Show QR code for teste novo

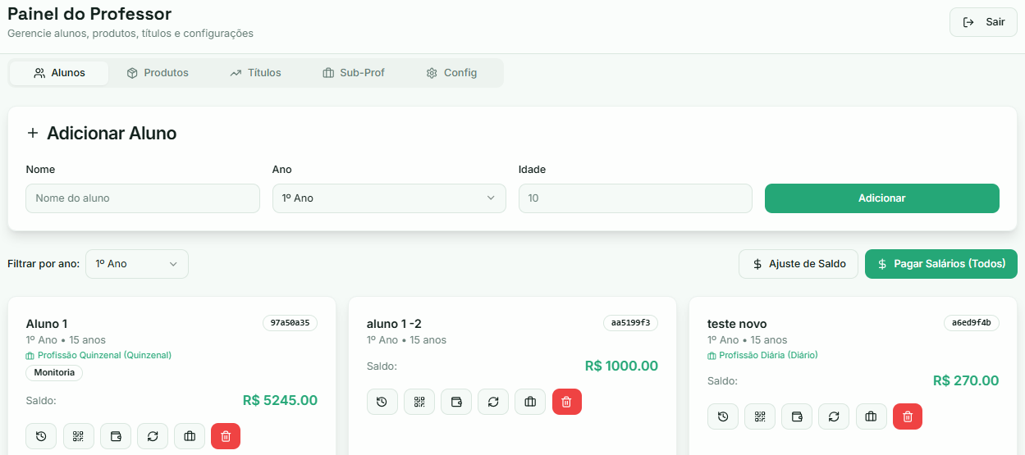coord(760,416)
